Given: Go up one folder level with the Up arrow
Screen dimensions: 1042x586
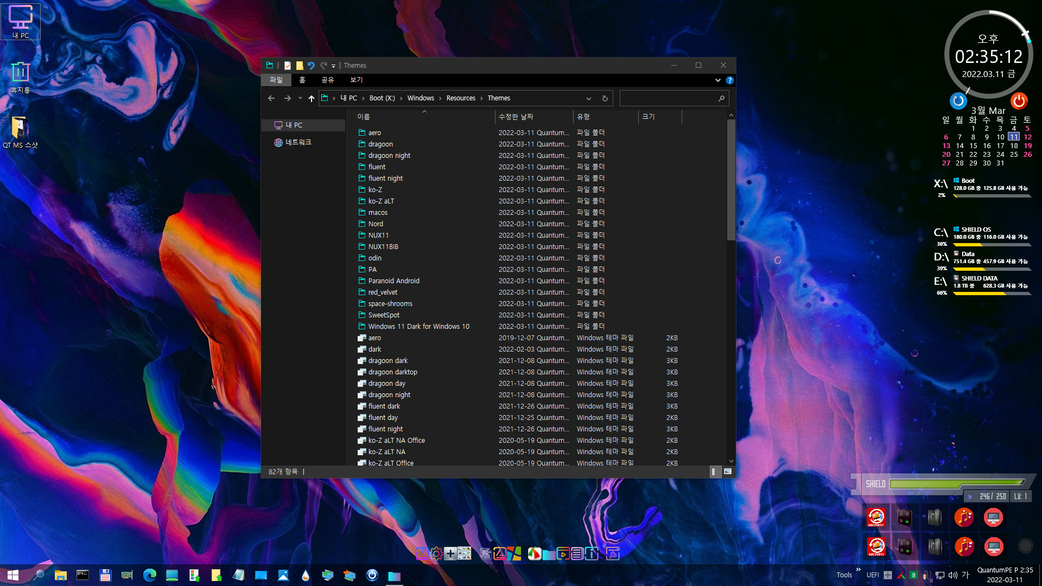Looking at the screenshot, I should [311, 98].
